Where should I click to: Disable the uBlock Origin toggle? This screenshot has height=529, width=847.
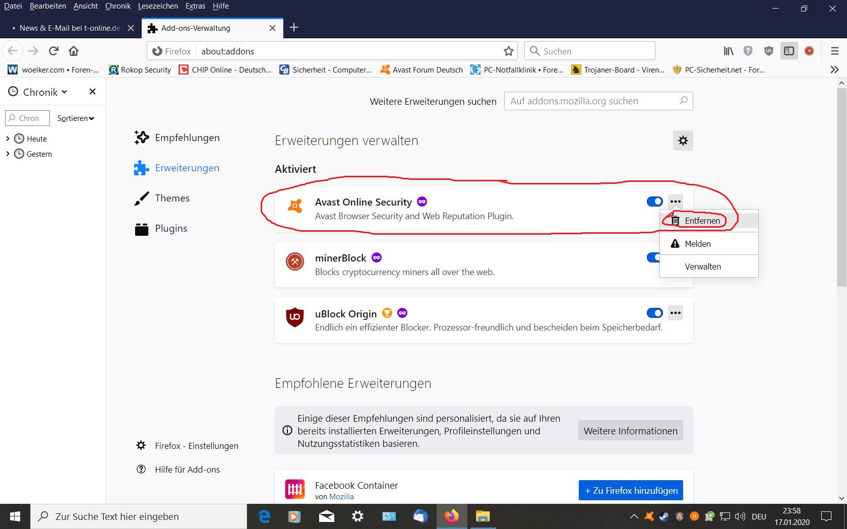click(655, 313)
